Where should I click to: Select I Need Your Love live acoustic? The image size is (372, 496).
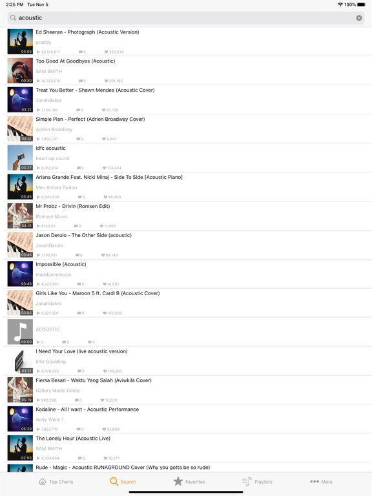coord(188,360)
